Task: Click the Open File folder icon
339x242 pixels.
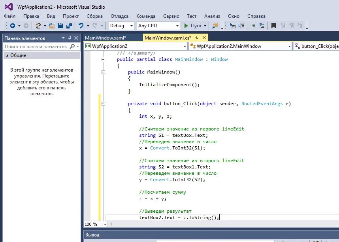Action: [51, 26]
